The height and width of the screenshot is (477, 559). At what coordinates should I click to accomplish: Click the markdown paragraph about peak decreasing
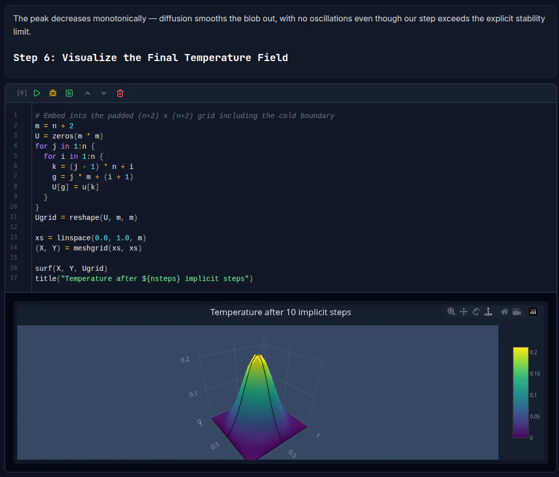279,25
